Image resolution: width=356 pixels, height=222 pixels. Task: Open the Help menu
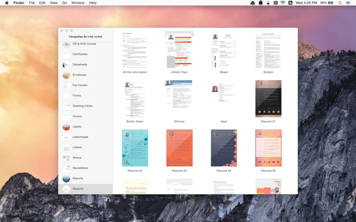click(x=93, y=3)
